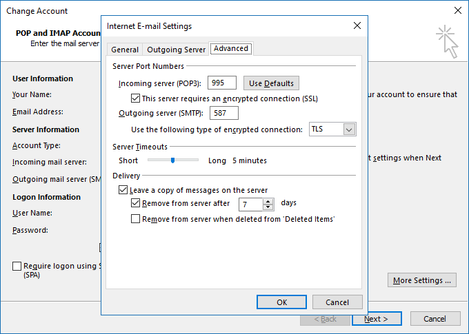Viewport: 469px width, 334px height.
Task: Uncheck Leave a copy of messages on server
Action: pos(123,189)
